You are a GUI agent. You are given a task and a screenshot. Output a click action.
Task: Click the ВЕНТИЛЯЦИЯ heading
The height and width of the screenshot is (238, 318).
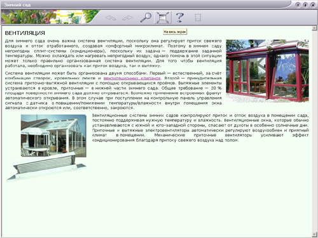click(25, 33)
